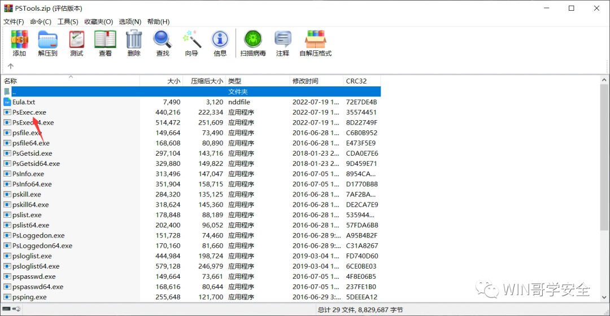
Task: Sort by the CRC32 column header
Action: pyautogui.click(x=362, y=81)
